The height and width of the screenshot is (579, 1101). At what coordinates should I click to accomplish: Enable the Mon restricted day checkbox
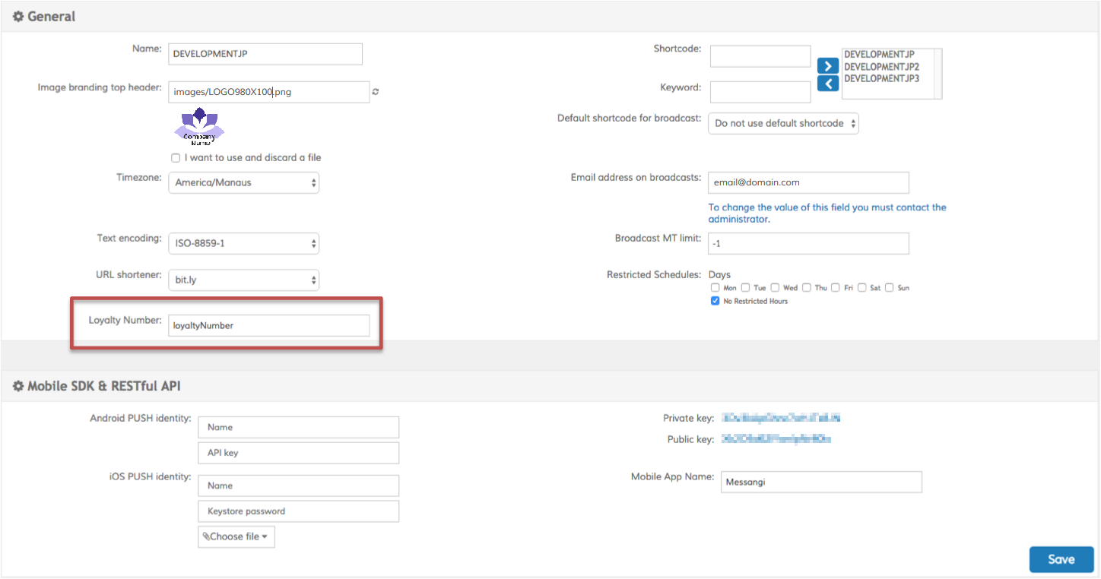[x=715, y=288]
